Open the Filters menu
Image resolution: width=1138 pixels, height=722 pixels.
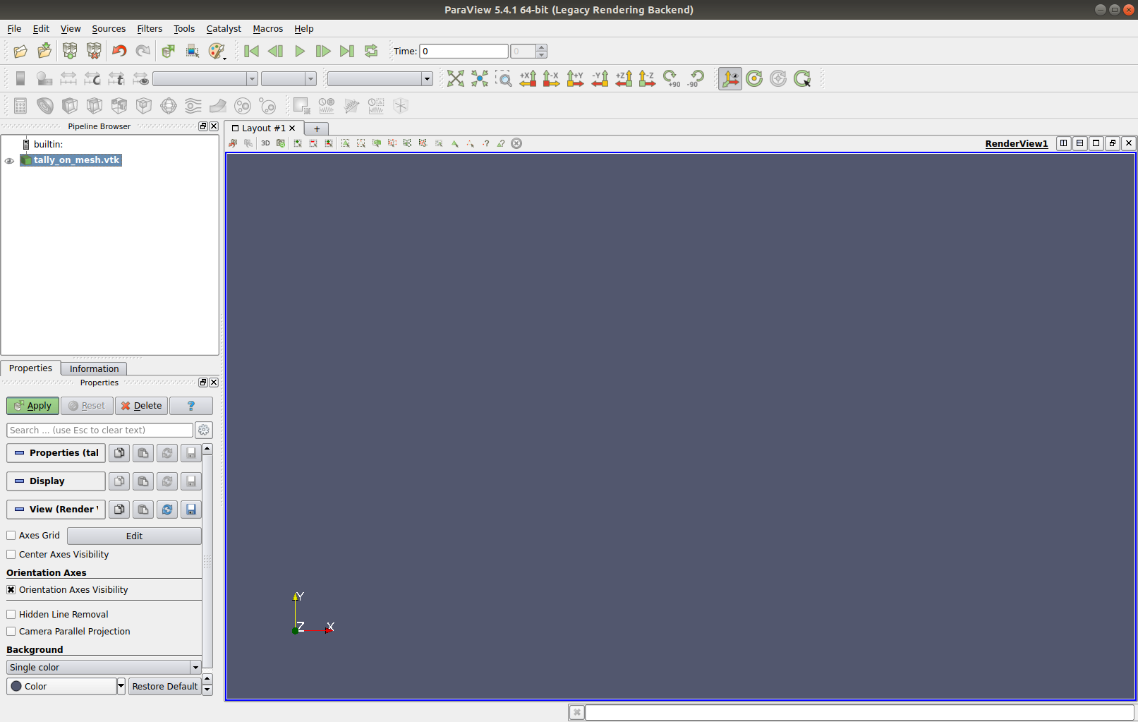[149, 28]
